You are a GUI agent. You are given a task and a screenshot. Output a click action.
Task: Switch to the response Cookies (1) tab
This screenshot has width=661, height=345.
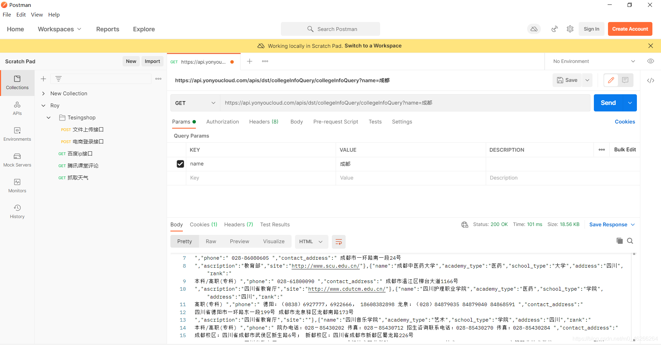tap(203, 225)
